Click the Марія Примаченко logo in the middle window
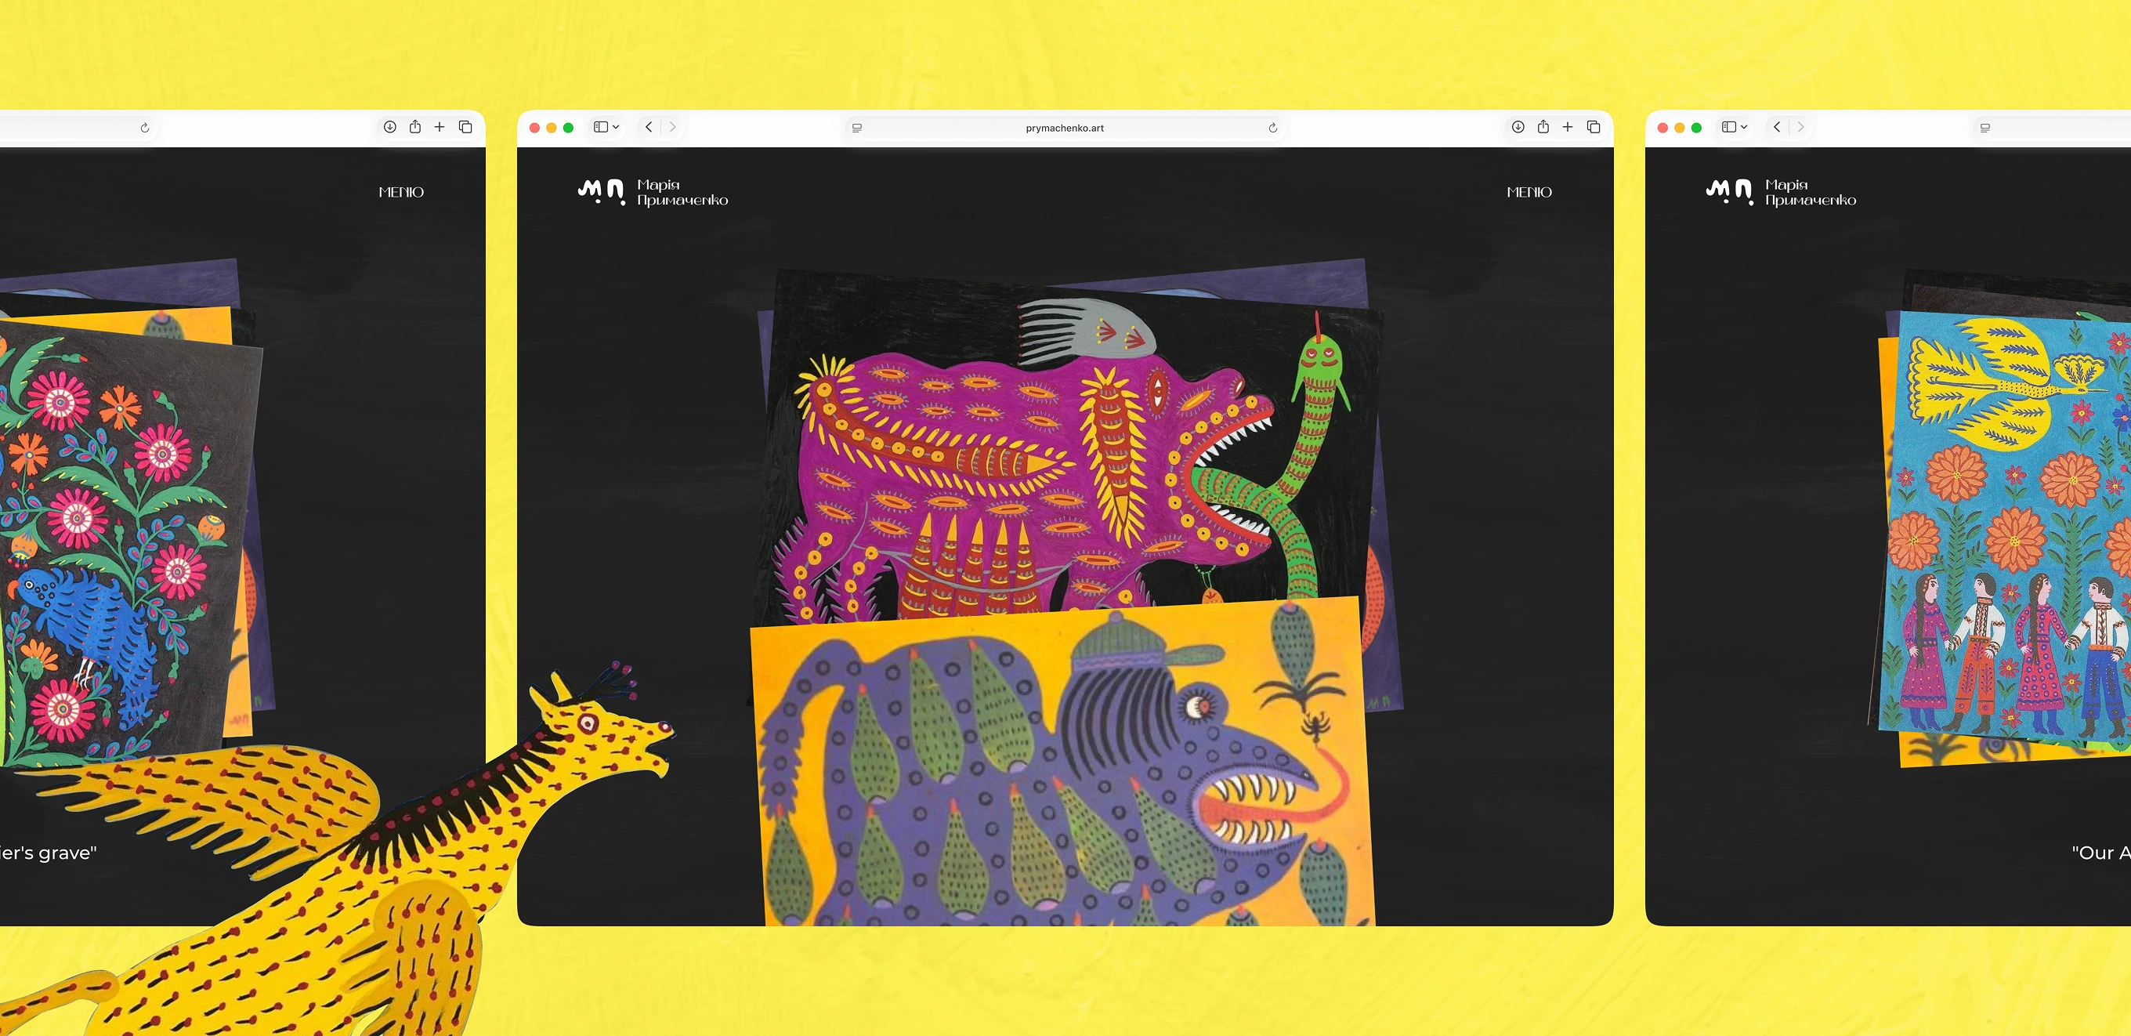The image size is (2131, 1036). point(653,192)
